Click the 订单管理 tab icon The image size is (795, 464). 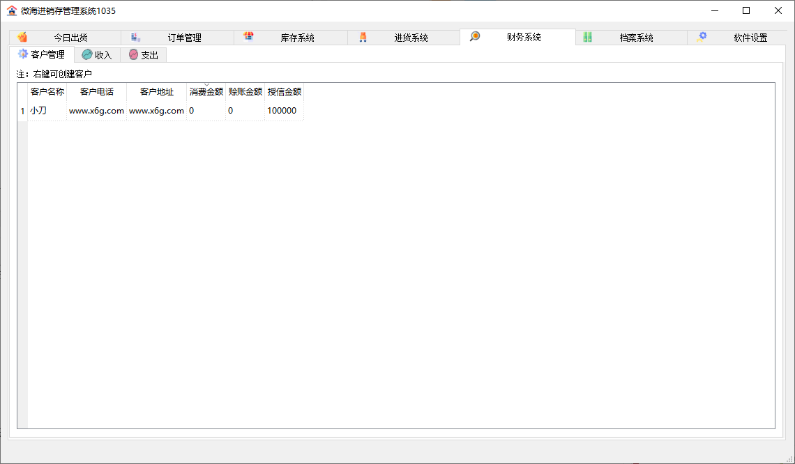[136, 38]
